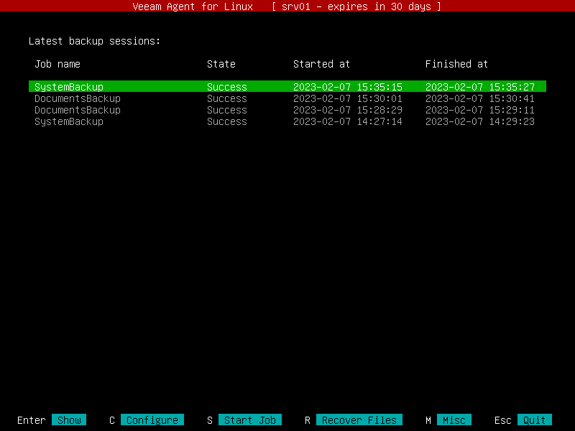This screenshot has height=431, width=575.
Task: Select DocumentsBackup session started at 15:28:29
Action: pyautogui.click(x=287, y=110)
